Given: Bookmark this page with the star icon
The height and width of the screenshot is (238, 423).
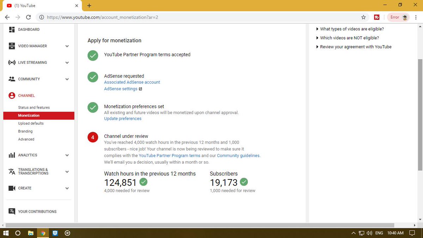Looking at the screenshot, I should click(363, 17).
